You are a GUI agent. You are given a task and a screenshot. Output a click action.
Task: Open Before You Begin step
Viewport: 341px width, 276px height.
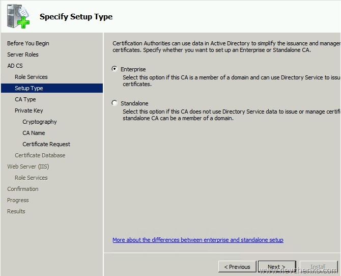(x=28, y=43)
